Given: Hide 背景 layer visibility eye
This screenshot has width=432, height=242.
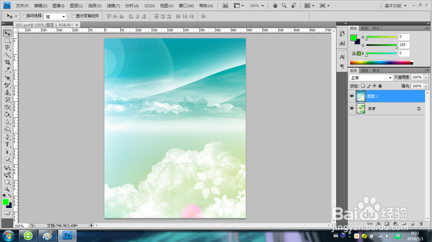Looking at the screenshot, I should [352, 109].
